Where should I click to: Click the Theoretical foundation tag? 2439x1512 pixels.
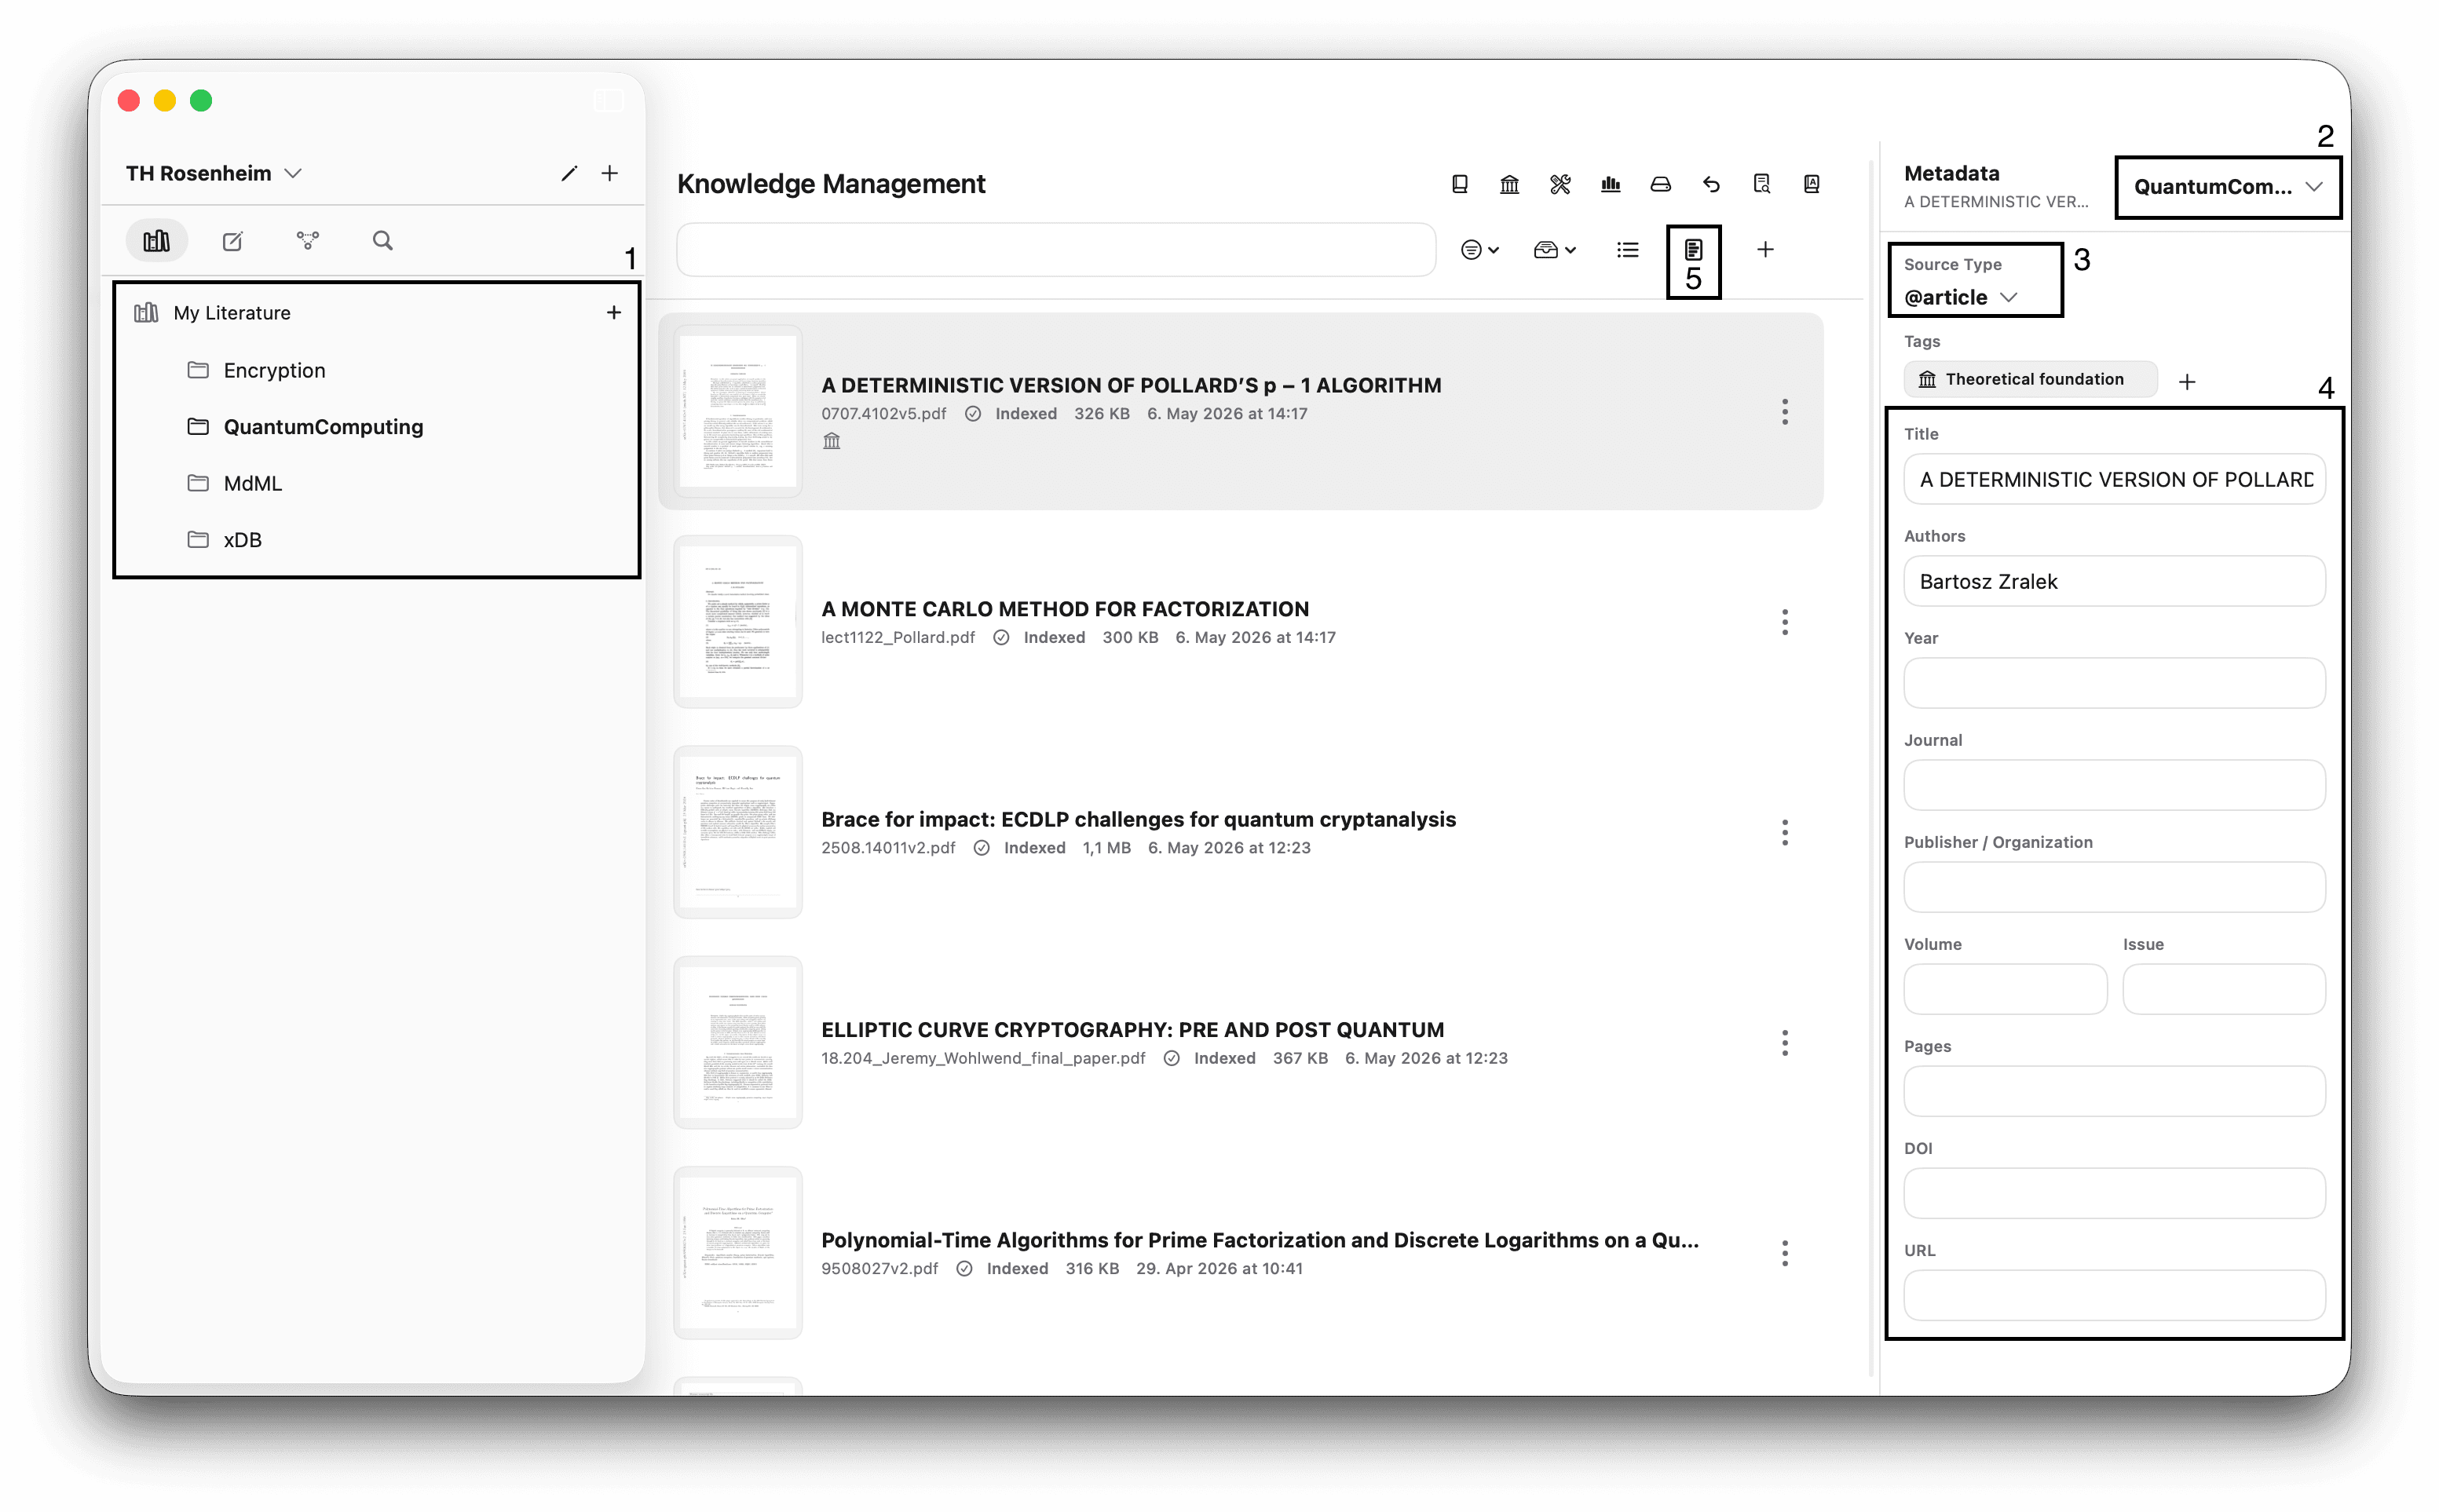[x=2030, y=380]
